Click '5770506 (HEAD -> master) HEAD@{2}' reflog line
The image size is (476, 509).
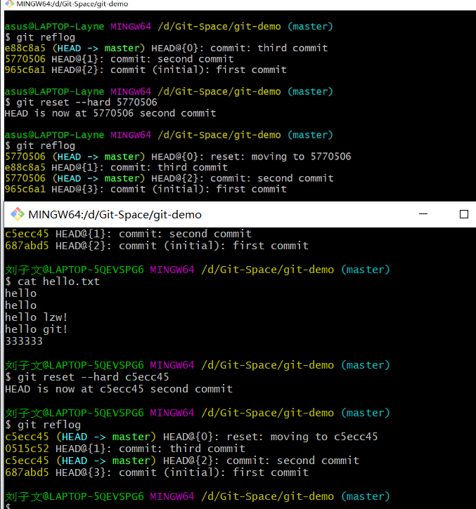169,178
